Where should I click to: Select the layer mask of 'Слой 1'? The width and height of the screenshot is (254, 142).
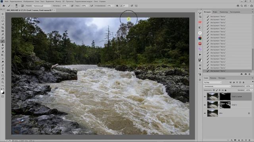tap(225, 105)
